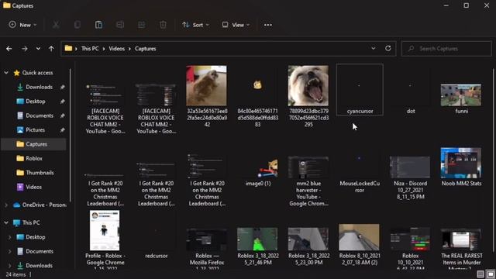The image size is (496, 279).
Task: Open pinned Documents under Quick access
Action: 40,115
